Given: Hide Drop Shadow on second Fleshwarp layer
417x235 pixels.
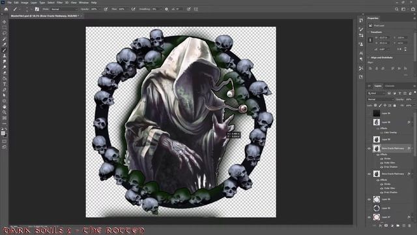Looking at the screenshot, I should click(x=382, y=193).
